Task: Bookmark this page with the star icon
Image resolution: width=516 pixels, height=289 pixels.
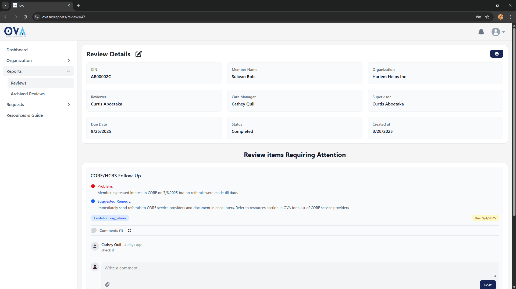Action: (x=487, y=17)
